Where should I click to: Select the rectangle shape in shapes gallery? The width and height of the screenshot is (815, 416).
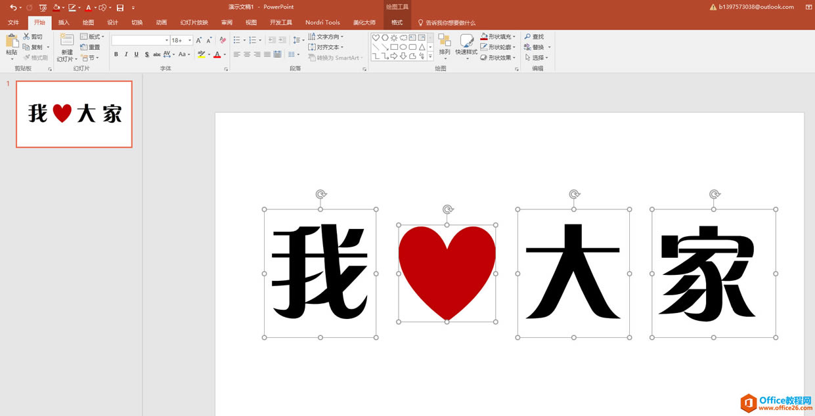[394, 47]
